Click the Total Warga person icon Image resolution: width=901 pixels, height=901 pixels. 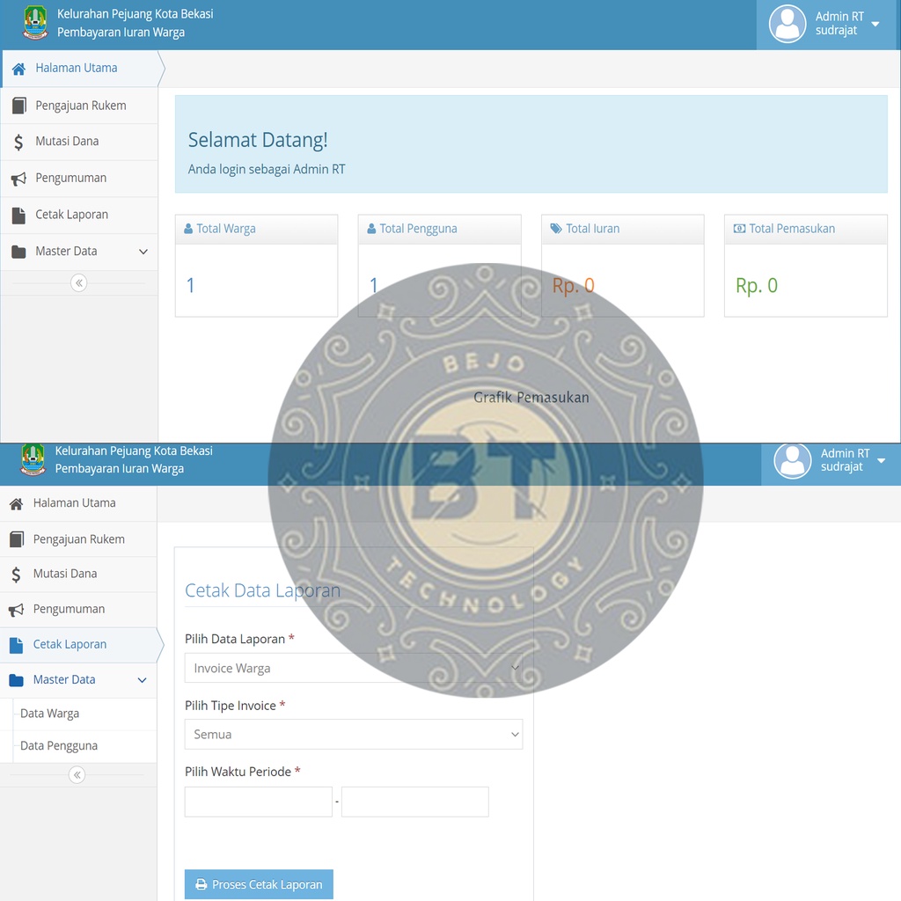tap(188, 229)
